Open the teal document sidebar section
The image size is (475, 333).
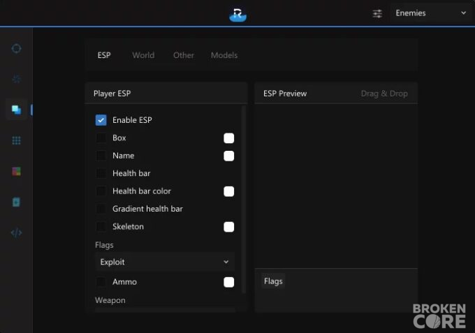pyautogui.click(x=16, y=202)
